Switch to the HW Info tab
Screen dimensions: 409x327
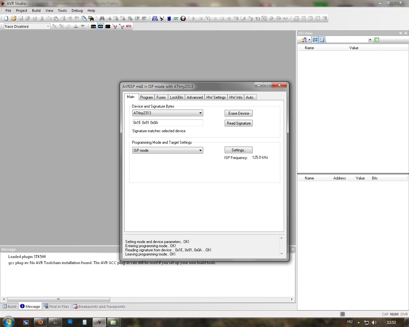click(236, 97)
